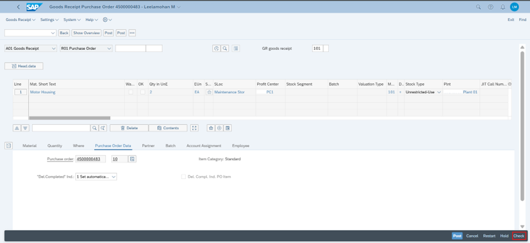Click the purchase order item display icon
Image resolution: width=530 pixels, height=243 pixels.
[x=132, y=159]
